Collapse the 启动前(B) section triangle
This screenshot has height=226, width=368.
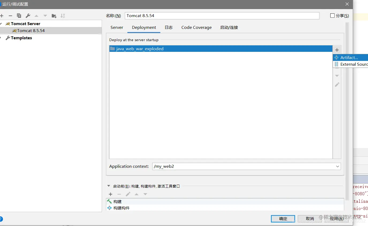(x=109, y=186)
